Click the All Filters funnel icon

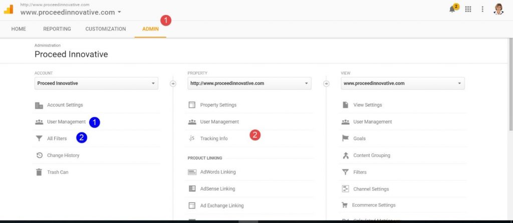click(x=39, y=139)
